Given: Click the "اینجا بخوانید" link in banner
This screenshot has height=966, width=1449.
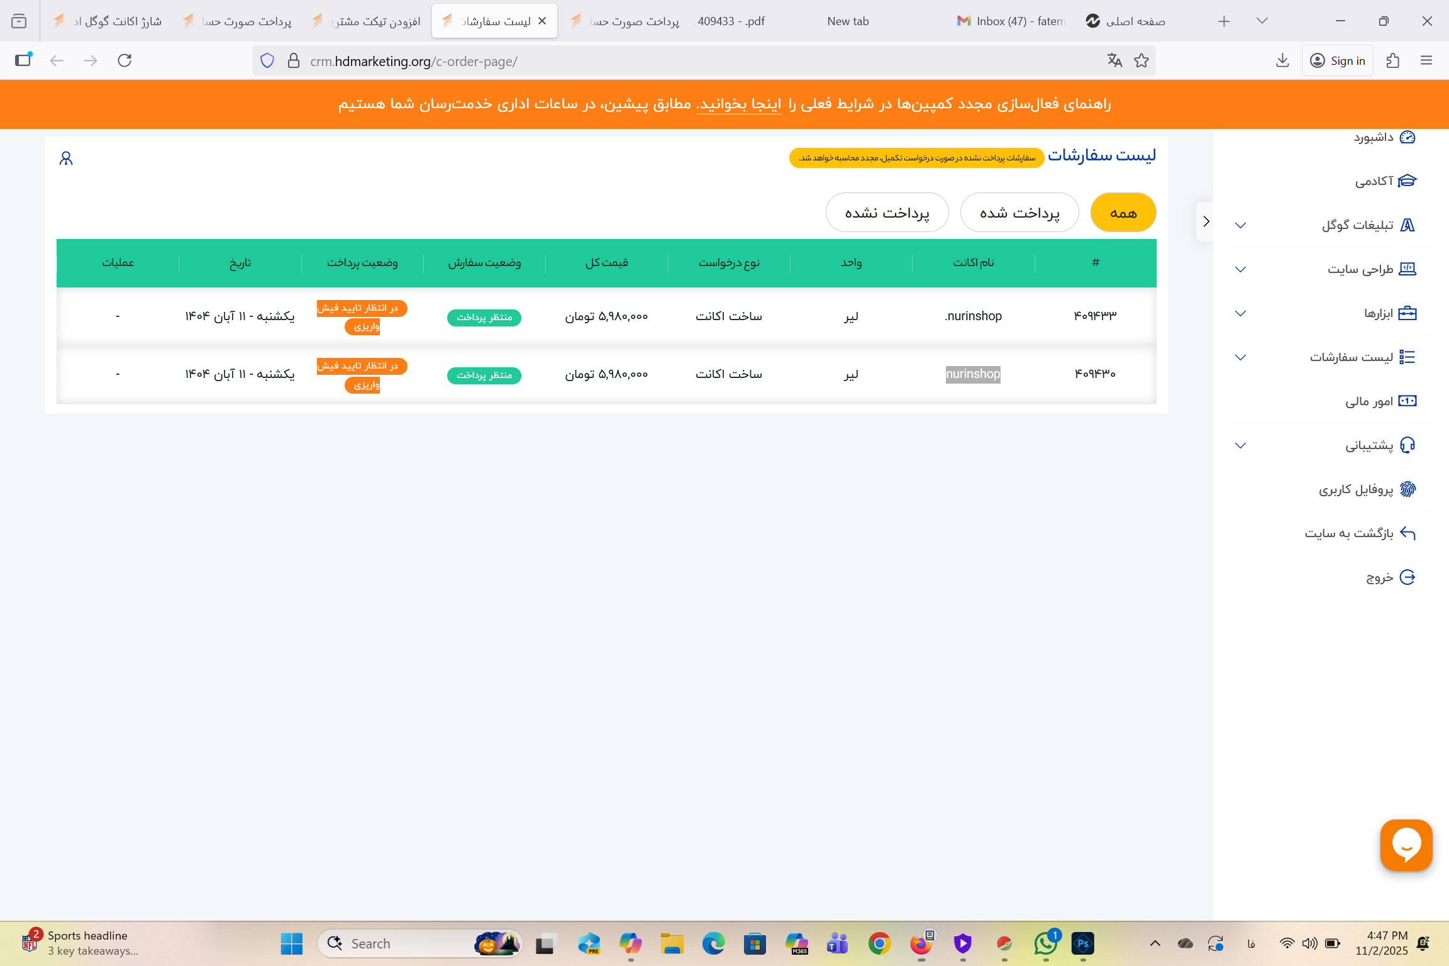Looking at the screenshot, I should [739, 104].
